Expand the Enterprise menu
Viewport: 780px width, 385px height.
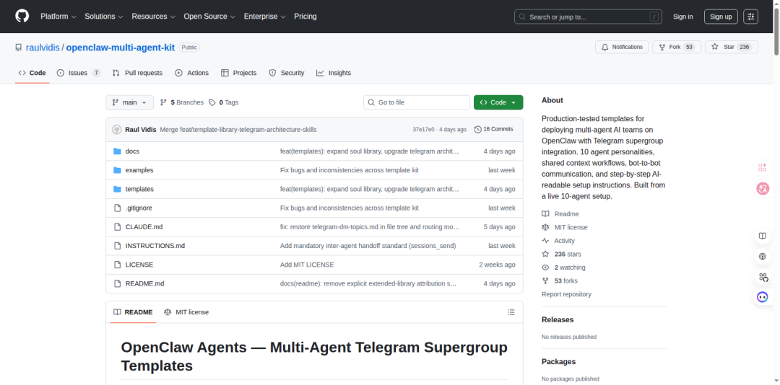pos(264,17)
